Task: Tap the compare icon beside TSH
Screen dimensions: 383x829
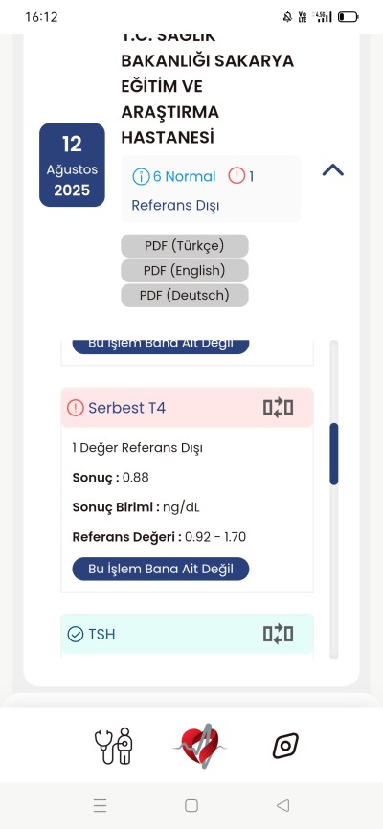Action: tap(278, 634)
